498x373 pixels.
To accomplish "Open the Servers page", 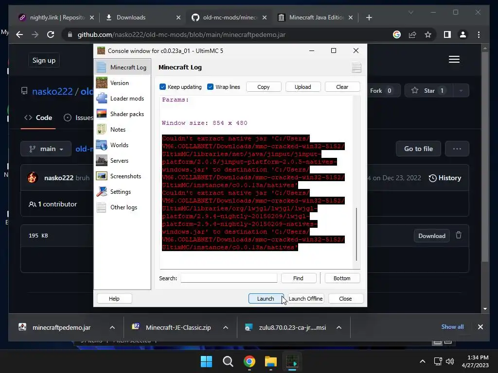I will click(122, 160).
